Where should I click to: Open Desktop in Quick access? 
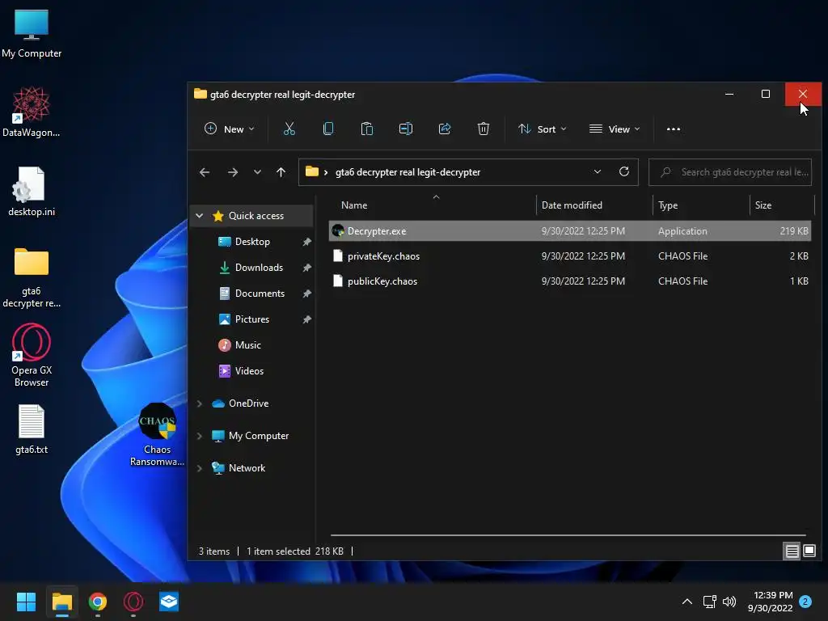click(x=252, y=241)
